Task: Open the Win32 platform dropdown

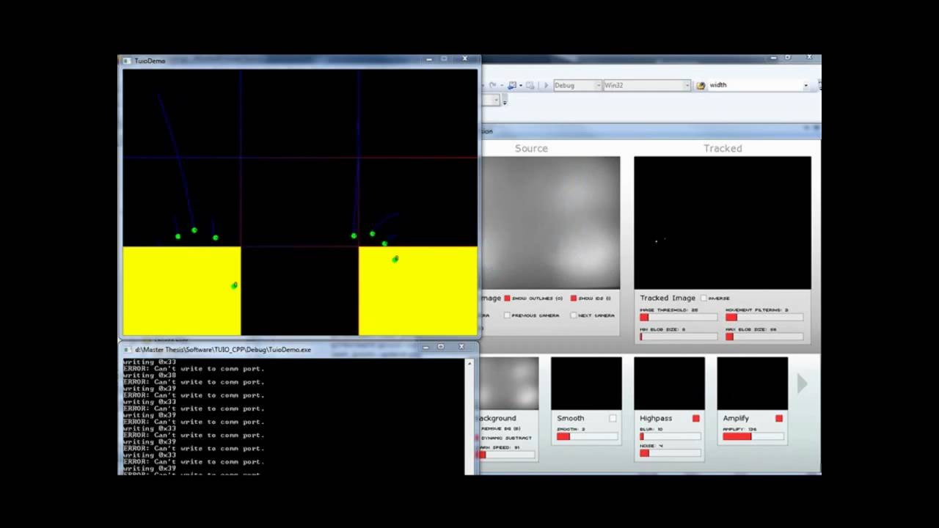Action: click(647, 85)
